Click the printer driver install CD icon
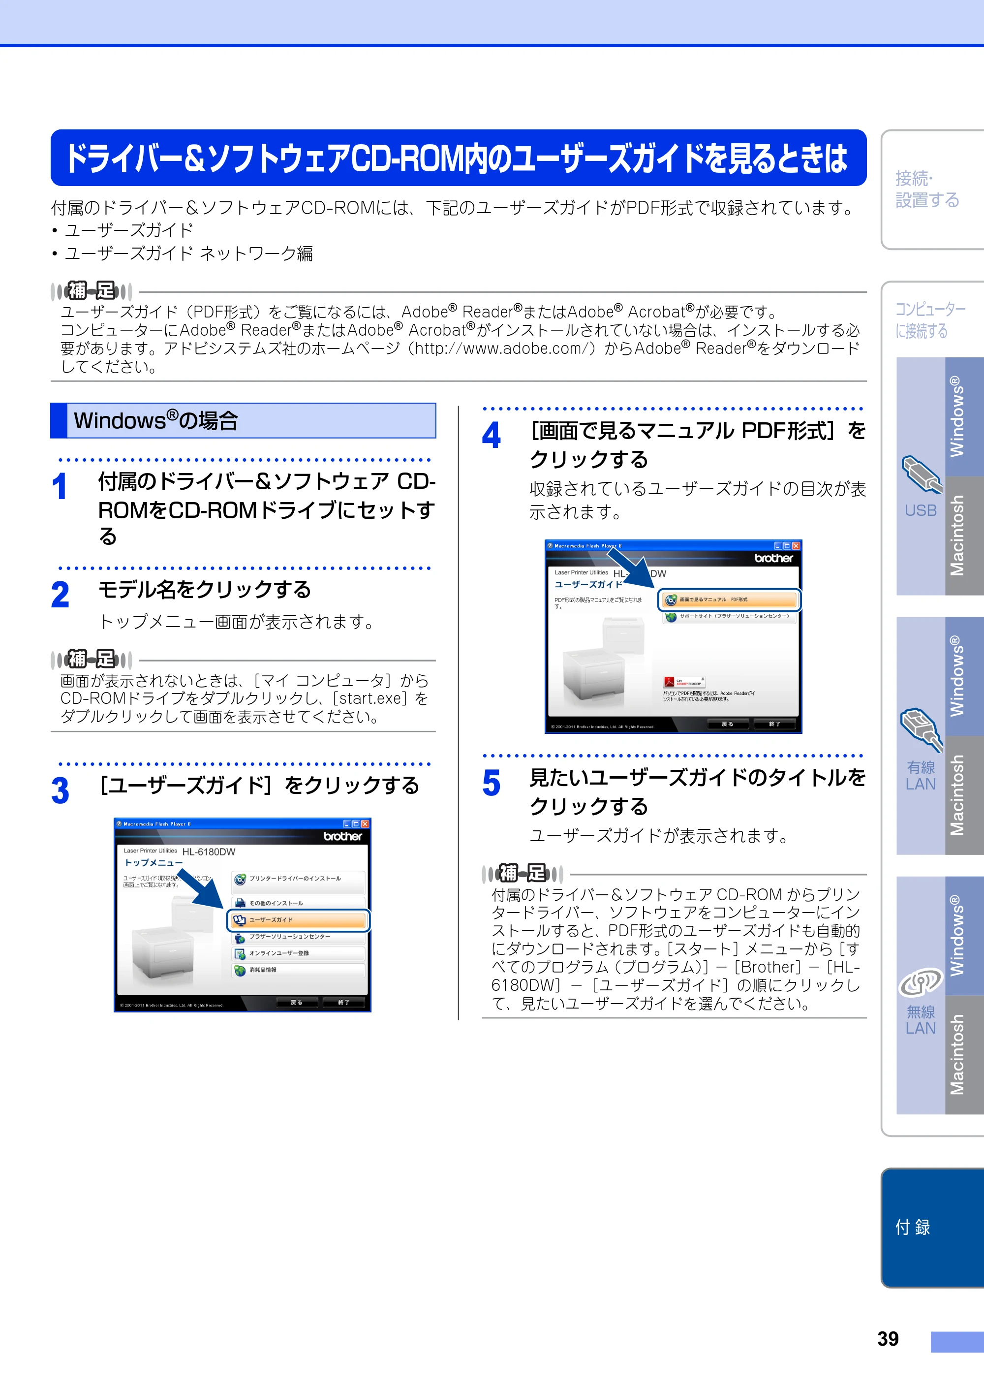Image resolution: width=984 pixels, height=1389 pixels. click(240, 879)
